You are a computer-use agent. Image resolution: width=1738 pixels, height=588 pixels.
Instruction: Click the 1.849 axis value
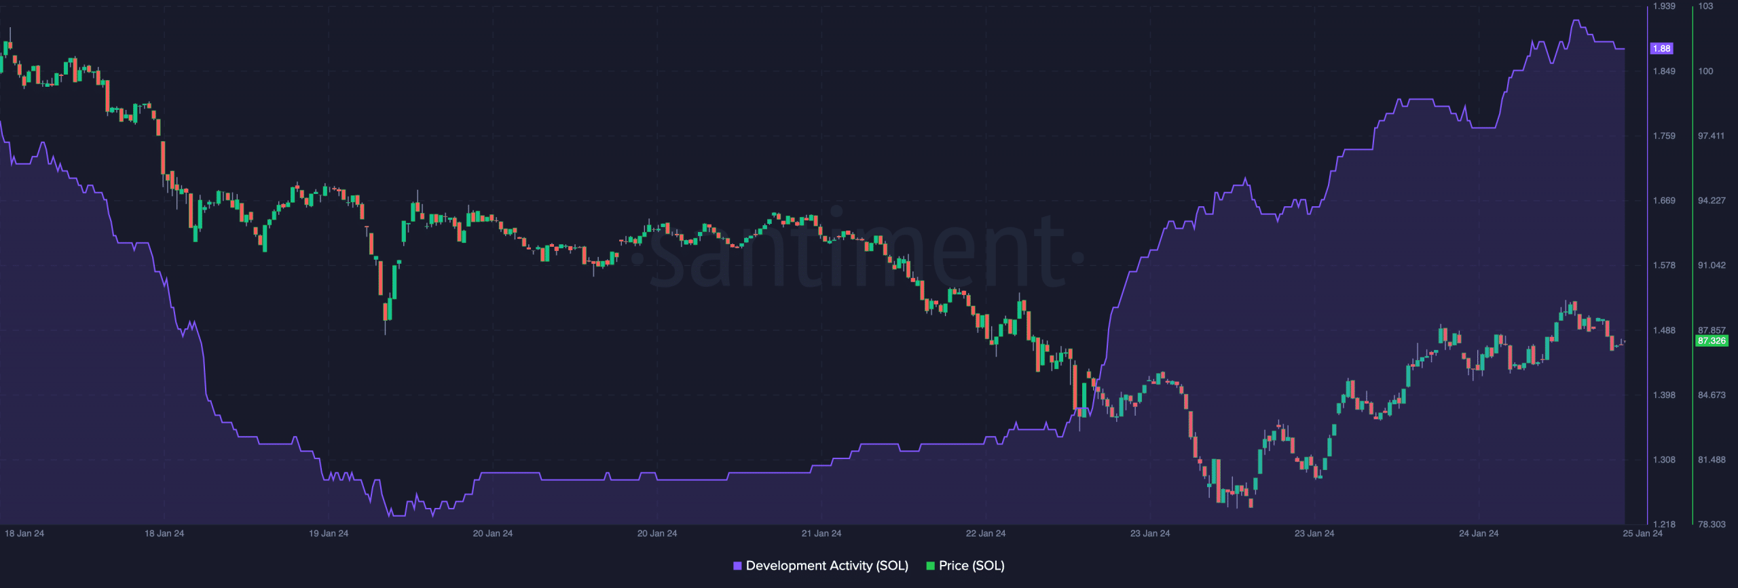[1664, 71]
